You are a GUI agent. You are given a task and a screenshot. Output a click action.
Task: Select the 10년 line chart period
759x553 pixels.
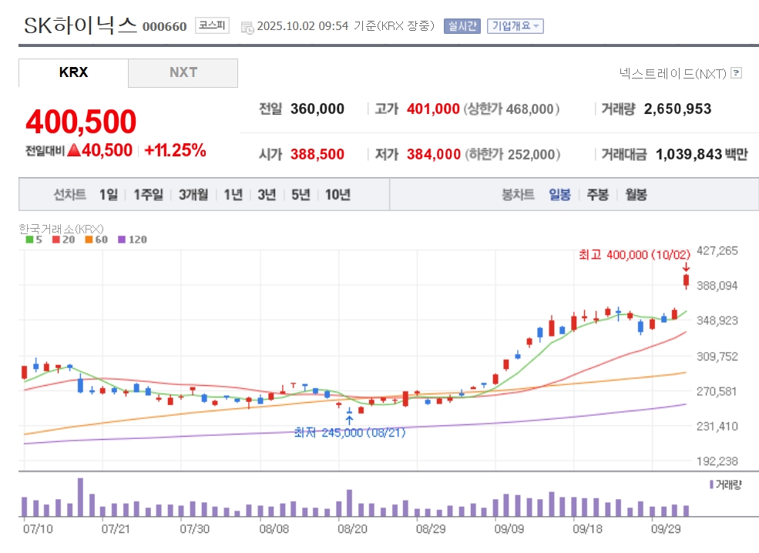tap(338, 195)
